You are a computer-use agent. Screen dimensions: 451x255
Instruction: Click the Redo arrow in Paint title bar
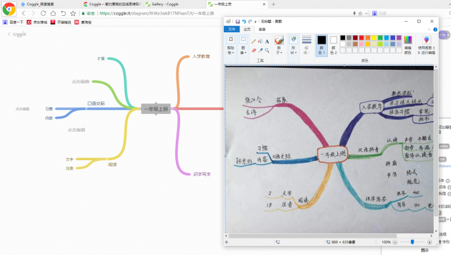tap(250, 22)
